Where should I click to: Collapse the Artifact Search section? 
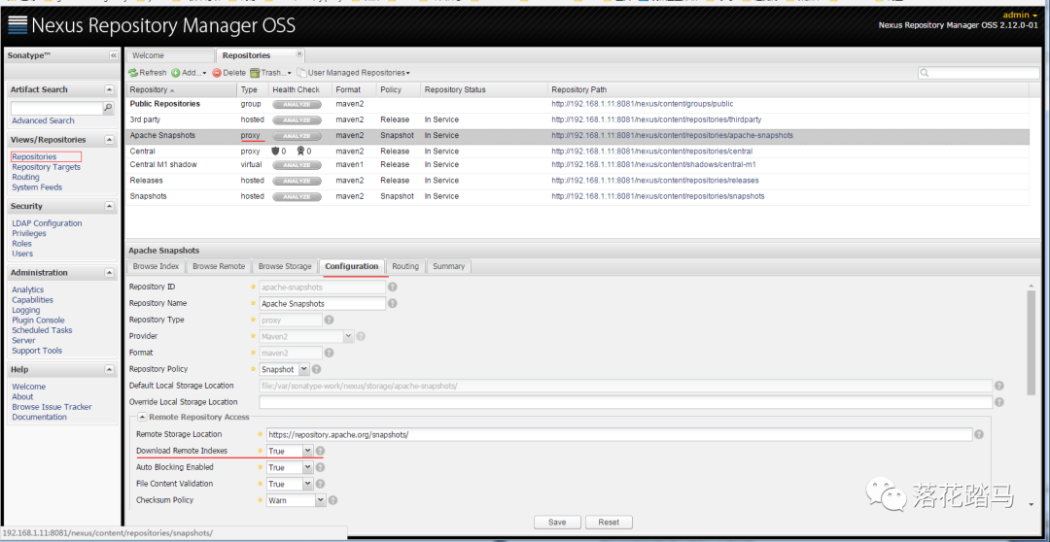coord(109,89)
